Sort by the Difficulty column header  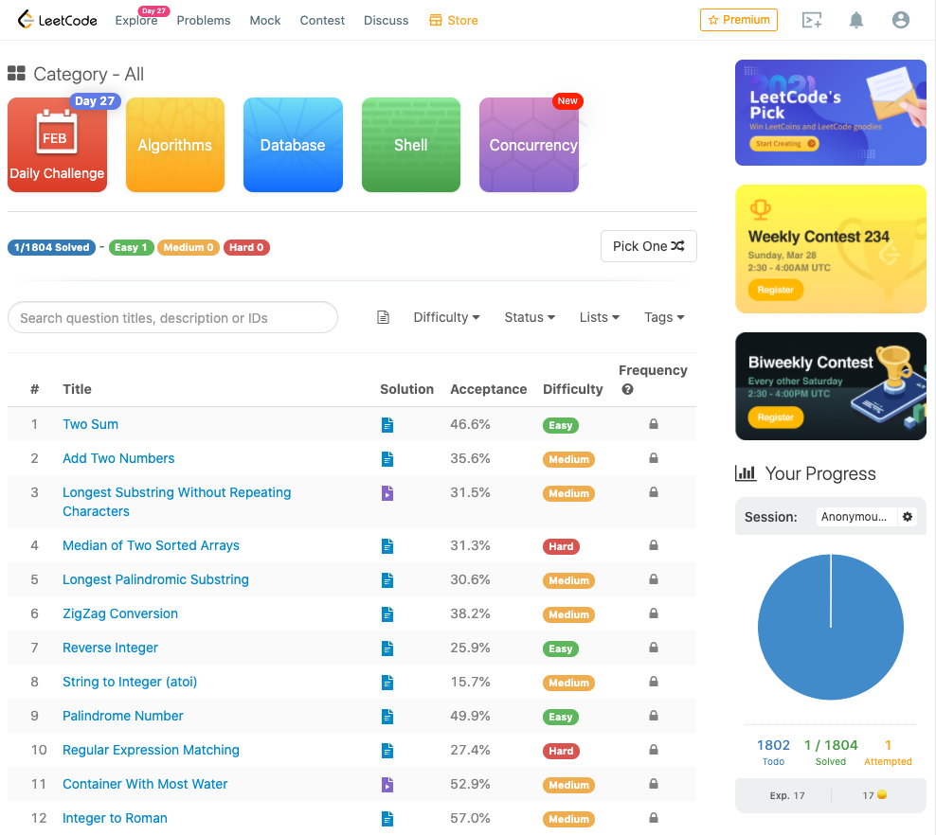[x=572, y=389]
